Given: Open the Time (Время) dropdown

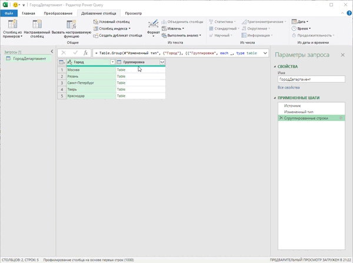Looking at the screenshot, I should [x=301, y=29].
